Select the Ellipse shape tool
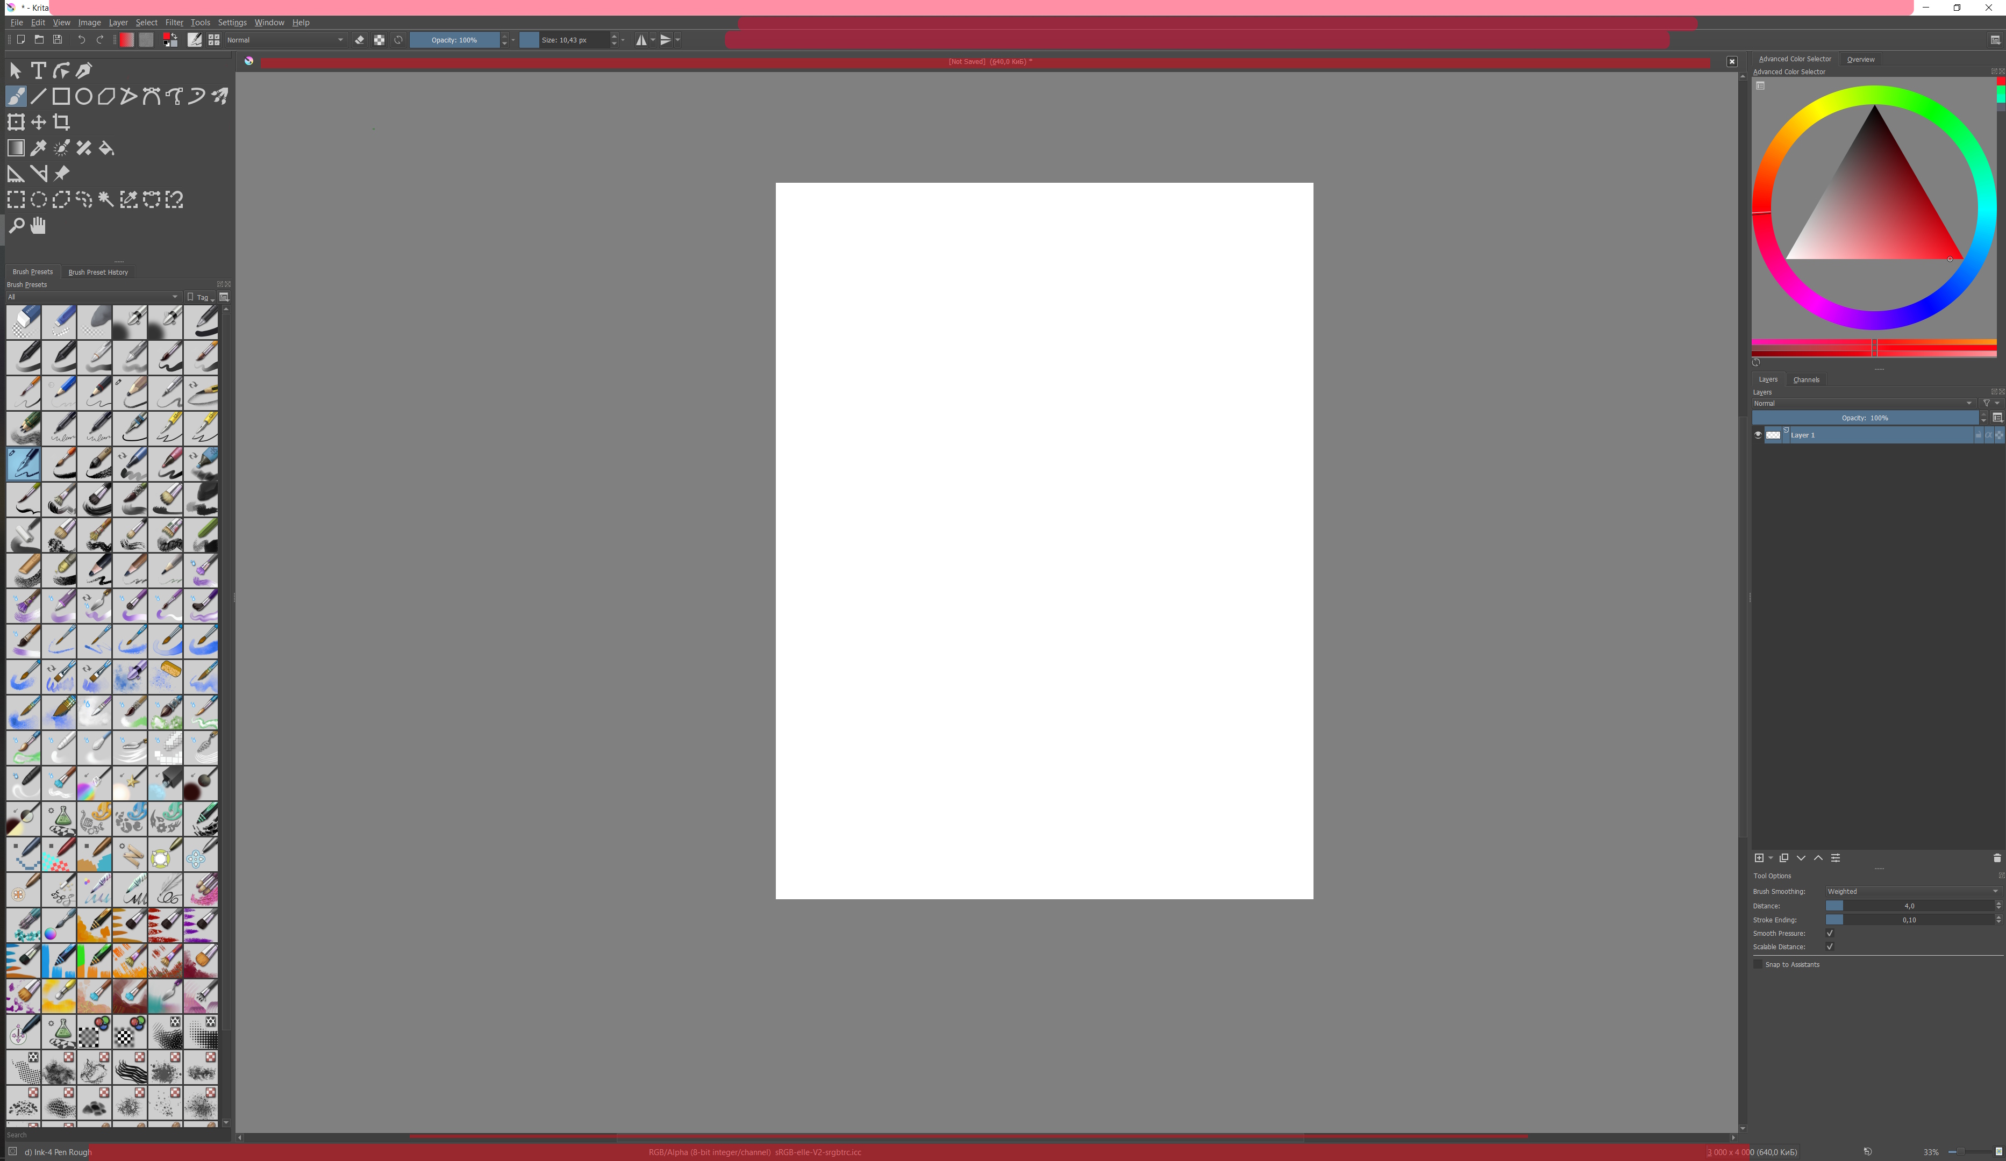The image size is (2006, 1161). [83, 96]
